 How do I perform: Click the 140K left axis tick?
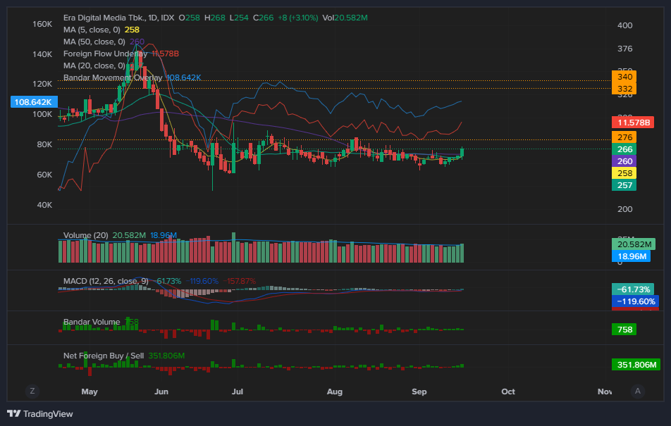pyautogui.click(x=42, y=54)
